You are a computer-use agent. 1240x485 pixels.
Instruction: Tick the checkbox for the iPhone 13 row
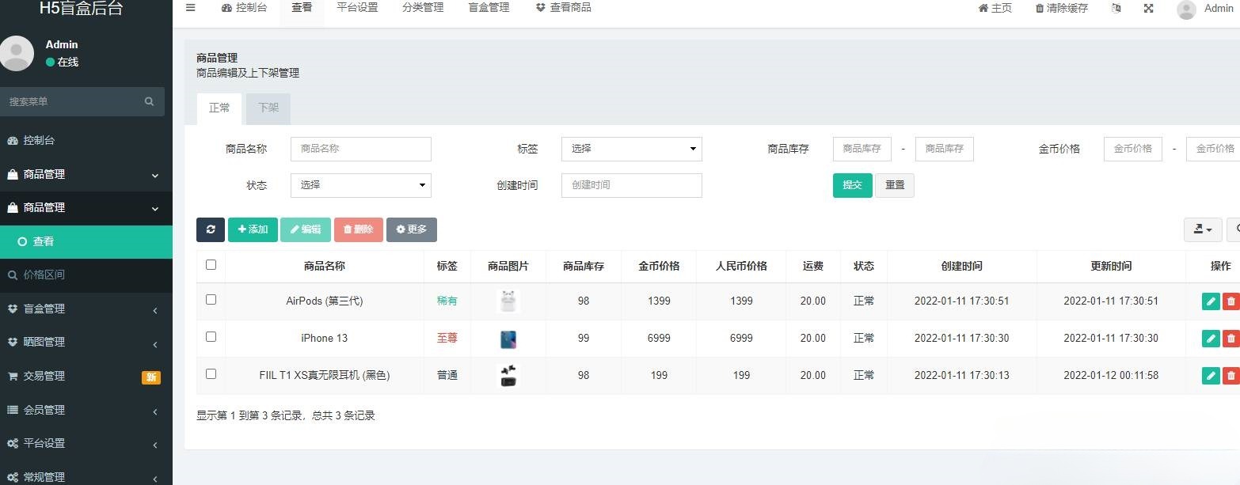(x=210, y=335)
